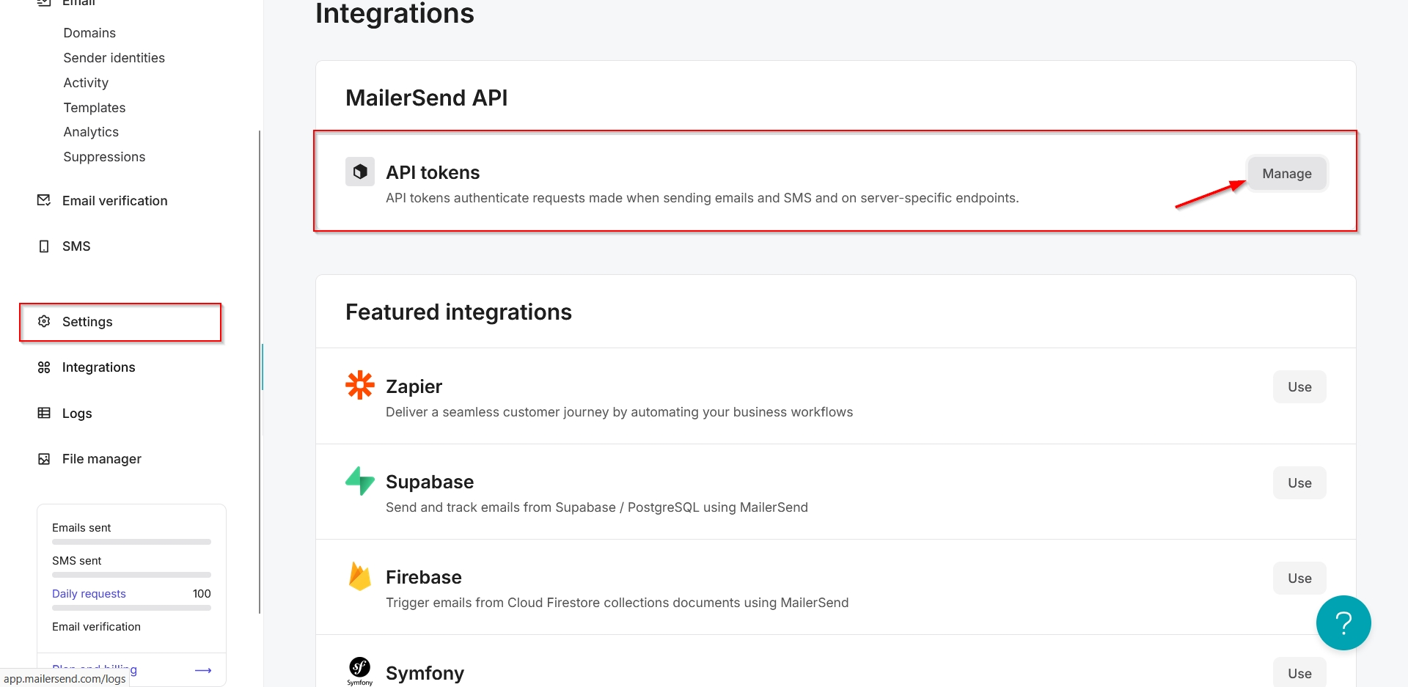Click the SMS sent label
This screenshot has height=687, width=1408.
[x=76, y=561]
